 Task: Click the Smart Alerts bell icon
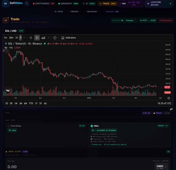tap(6, 152)
